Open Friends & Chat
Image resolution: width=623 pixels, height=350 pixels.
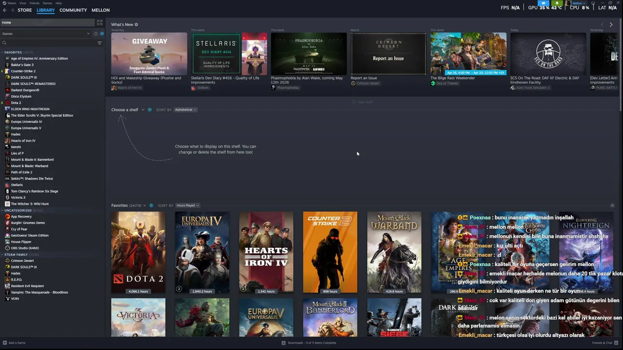click(x=604, y=343)
